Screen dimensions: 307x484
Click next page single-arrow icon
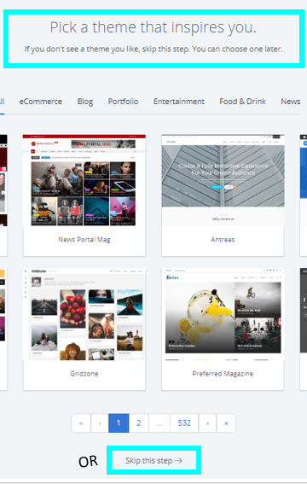(x=207, y=423)
